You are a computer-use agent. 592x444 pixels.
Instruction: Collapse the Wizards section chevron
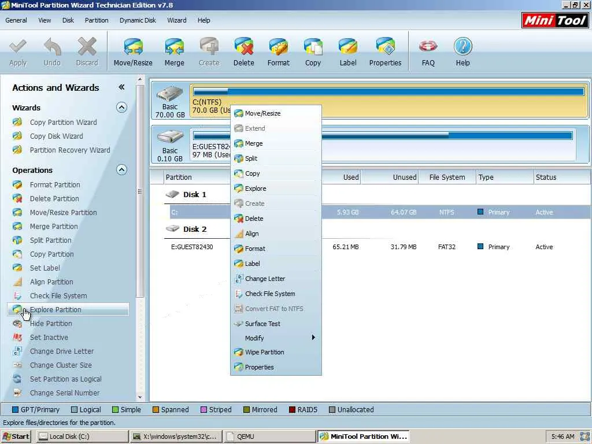[x=121, y=108]
